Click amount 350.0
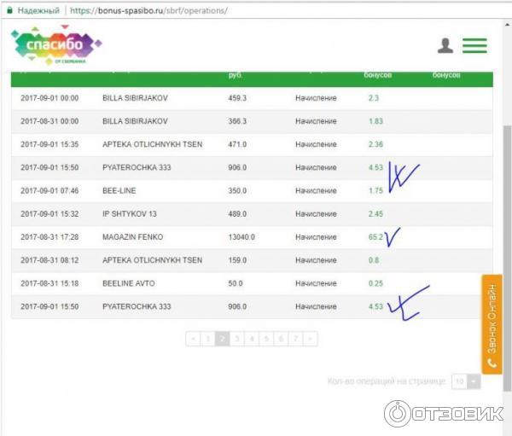The height and width of the screenshot is (436, 512). tap(237, 191)
